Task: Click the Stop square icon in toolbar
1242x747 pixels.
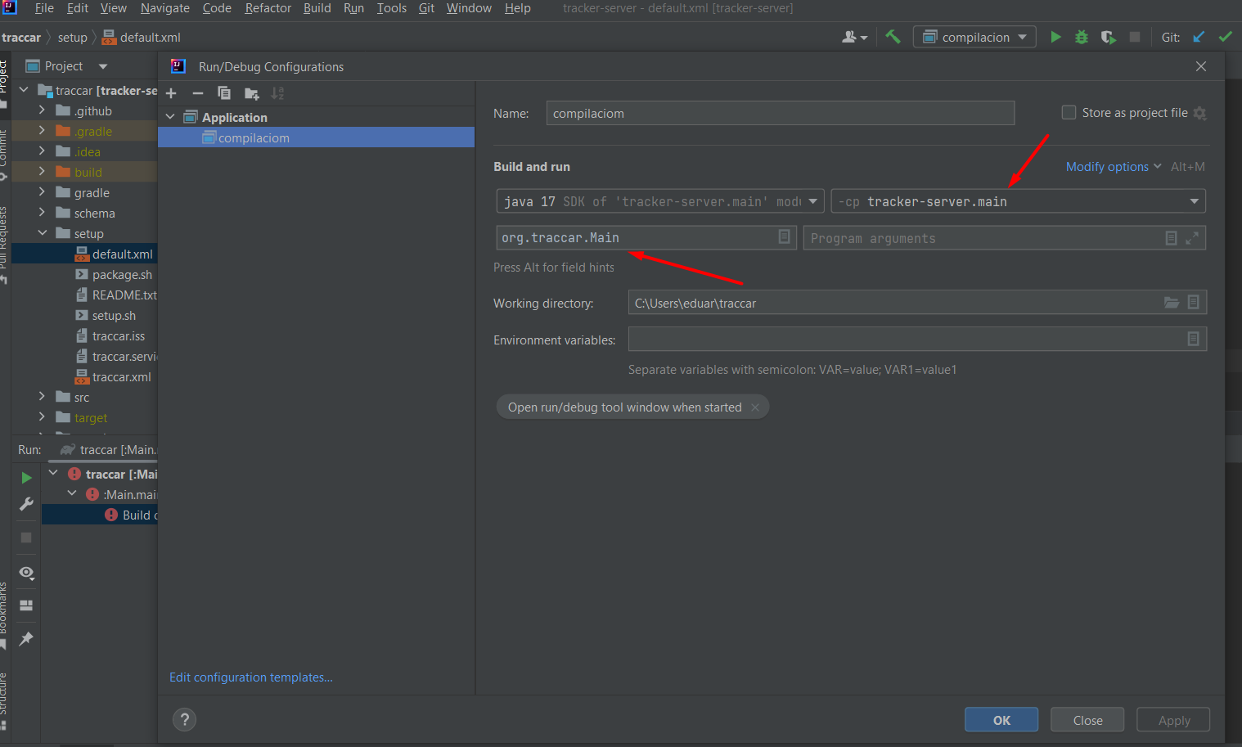Action: tap(1135, 37)
